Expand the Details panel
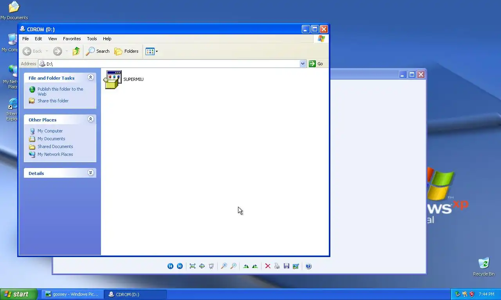 pos(90,173)
